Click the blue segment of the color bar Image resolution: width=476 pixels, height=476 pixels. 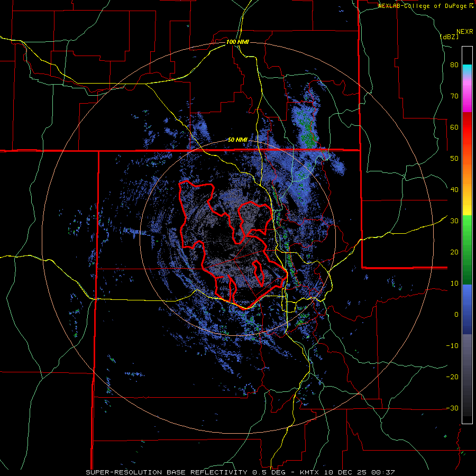pyautogui.click(x=467, y=309)
